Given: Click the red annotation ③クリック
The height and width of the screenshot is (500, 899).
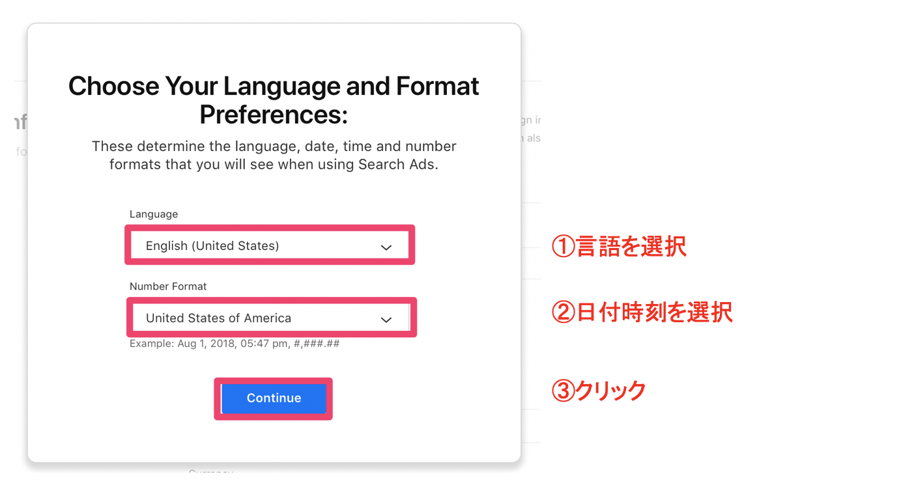Looking at the screenshot, I should [x=597, y=390].
